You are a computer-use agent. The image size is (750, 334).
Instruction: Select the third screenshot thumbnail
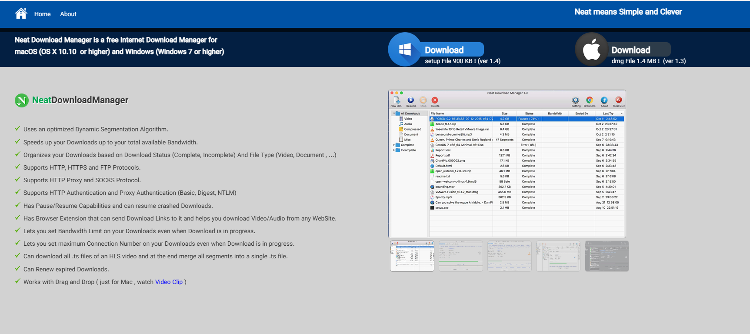pyautogui.click(x=510, y=256)
